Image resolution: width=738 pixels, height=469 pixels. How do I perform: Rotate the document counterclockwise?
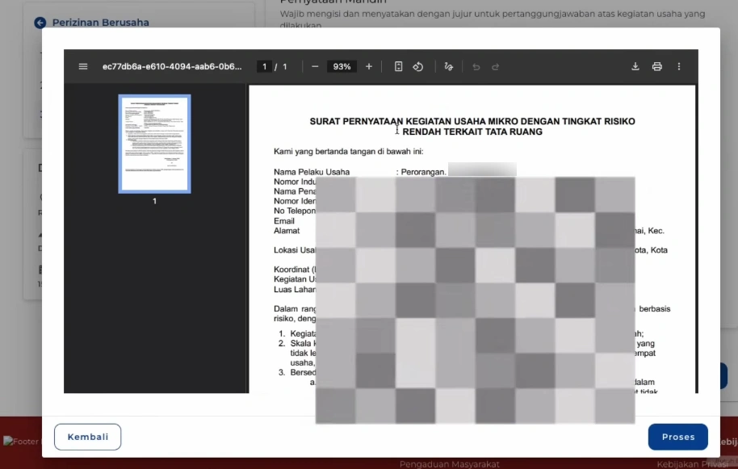pos(418,67)
